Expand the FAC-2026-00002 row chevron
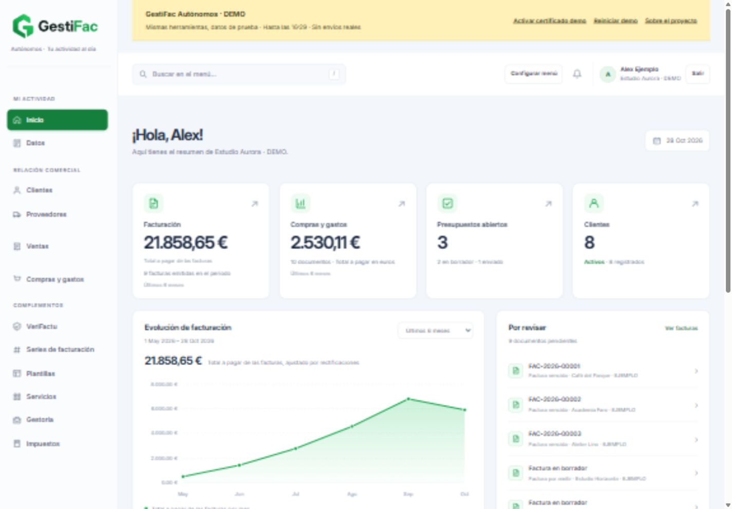The width and height of the screenshot is (732, 509). (696, 405)
